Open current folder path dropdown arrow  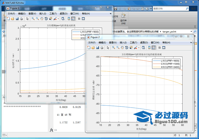pos(191,31)
